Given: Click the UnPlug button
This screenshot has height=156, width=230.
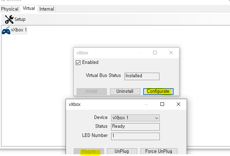Looking at the screenshot, I should point(122,151).
